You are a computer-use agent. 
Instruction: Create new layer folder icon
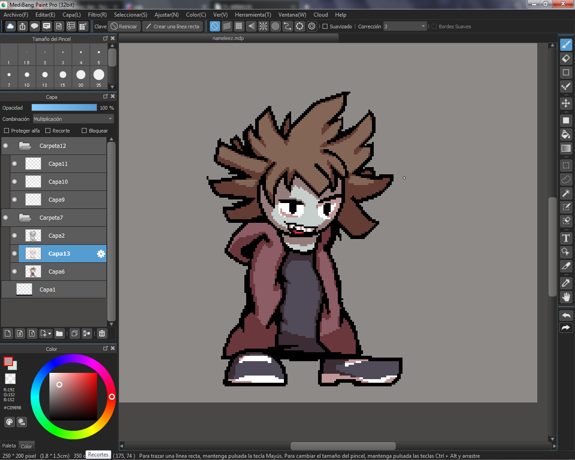pos(59,333)
